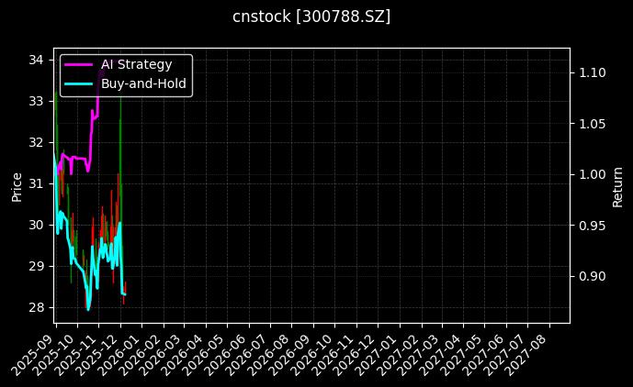Click the 28 price tick label

tap(37, 307)
